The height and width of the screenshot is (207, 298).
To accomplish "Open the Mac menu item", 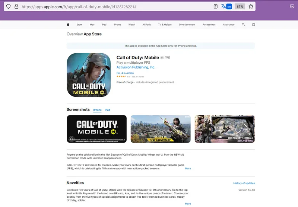I will pyautogui.click(x=92, y=25).
